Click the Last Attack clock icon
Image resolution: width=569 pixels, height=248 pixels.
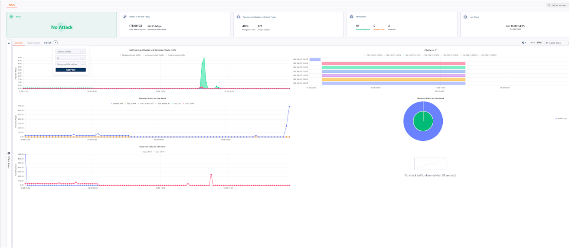point(465,17)
